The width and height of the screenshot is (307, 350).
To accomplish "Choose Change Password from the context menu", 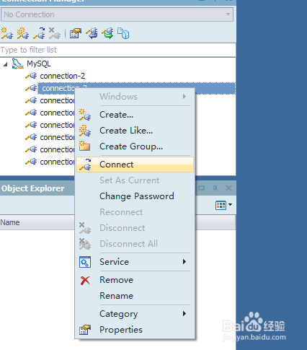I will pyautogui.click(x=135, y=196).
